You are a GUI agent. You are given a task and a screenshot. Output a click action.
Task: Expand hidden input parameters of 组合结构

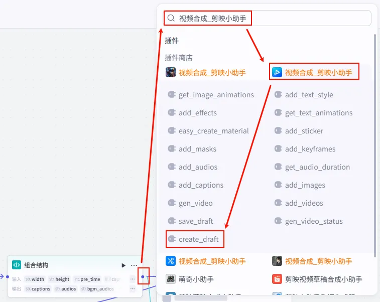point(133,279)
